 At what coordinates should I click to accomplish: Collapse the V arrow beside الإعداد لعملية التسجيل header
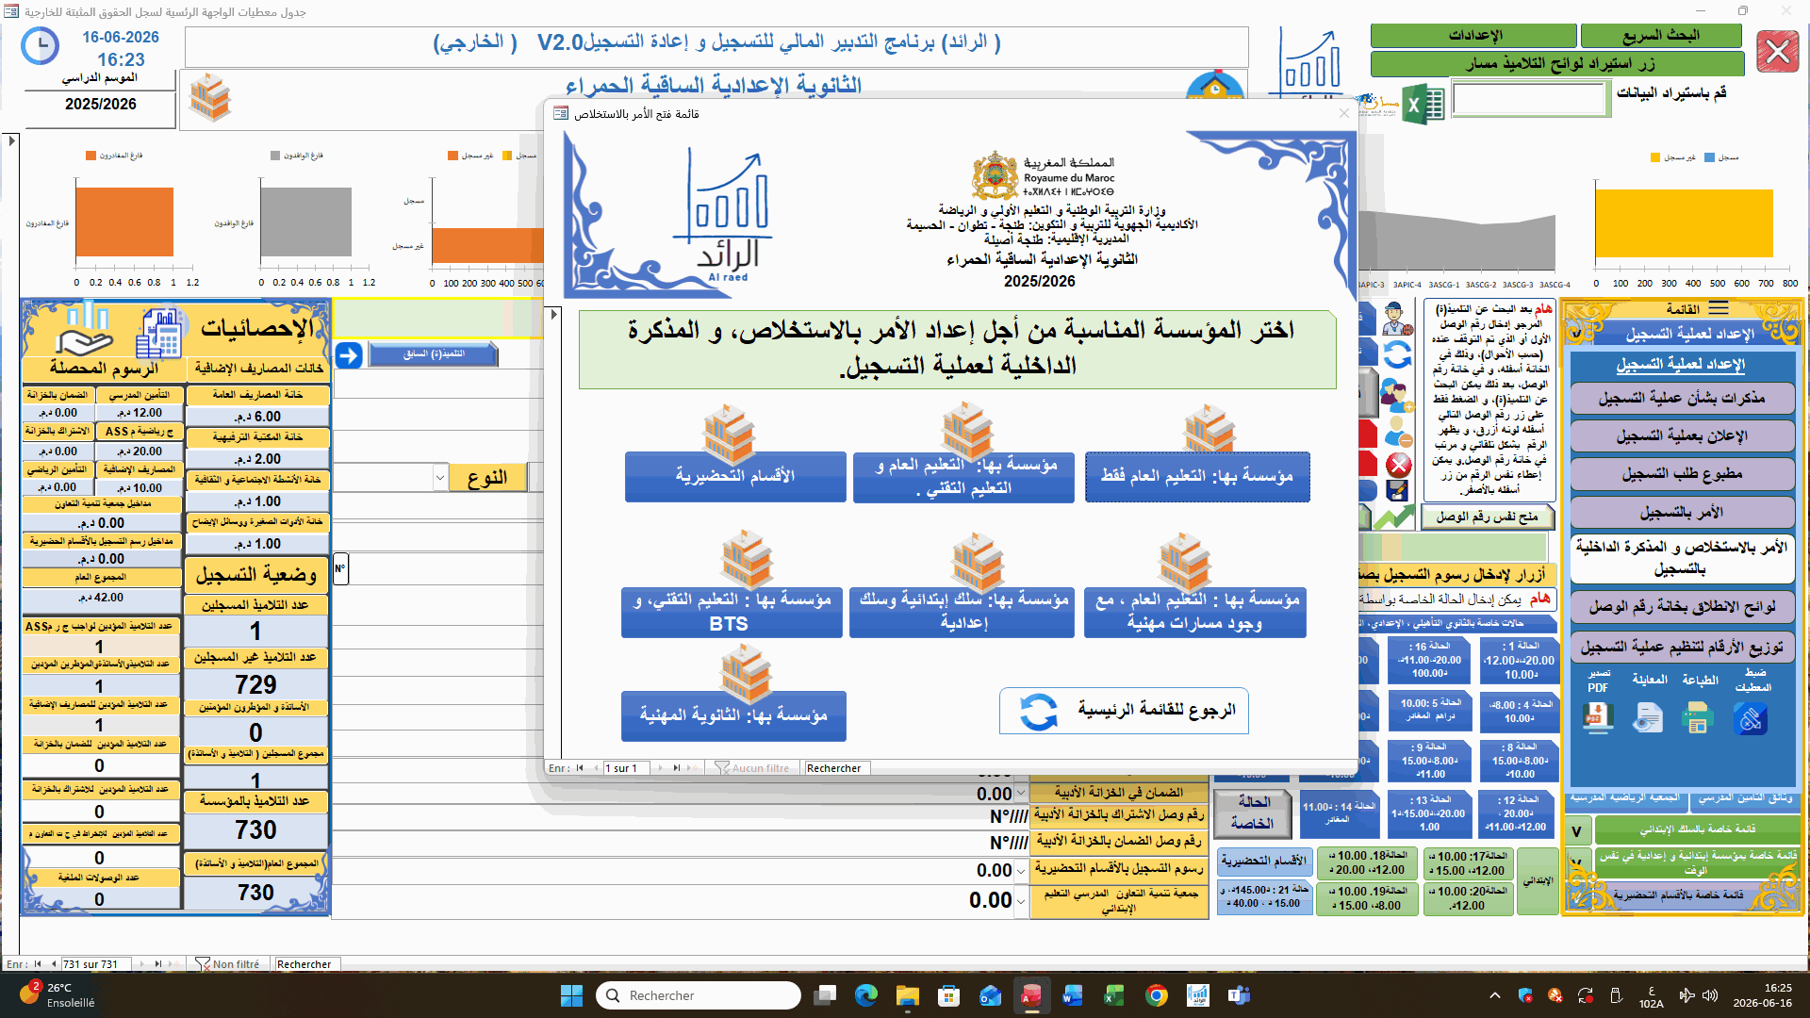[1575, 334]
